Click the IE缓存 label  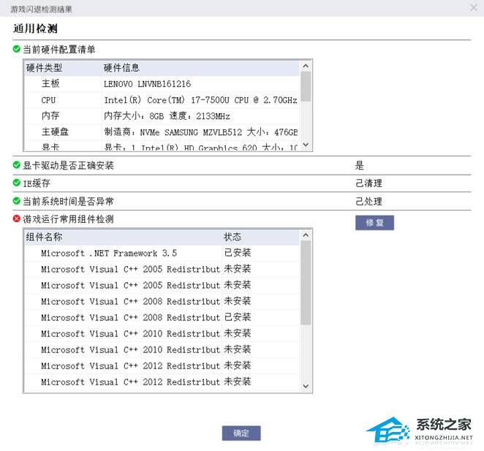click(37, 183)
